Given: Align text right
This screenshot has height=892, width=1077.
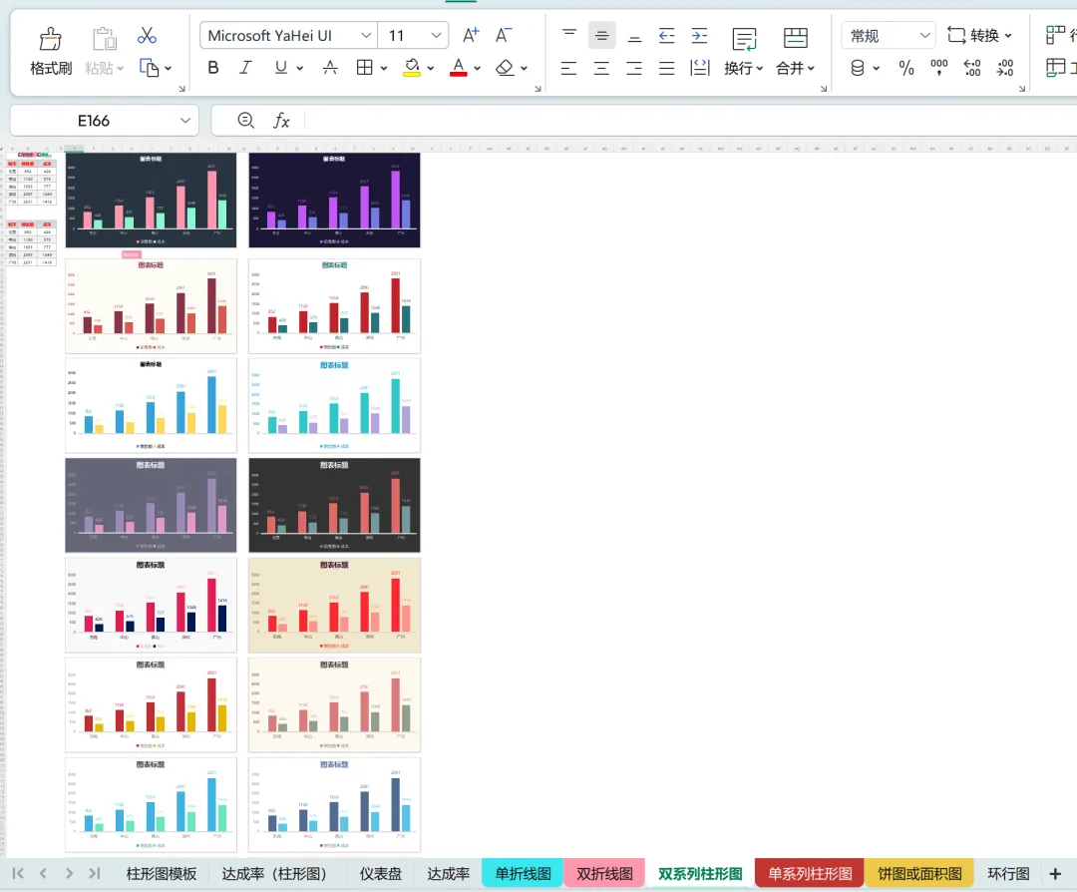Looking at the screenshot, I should pos(634,67).
